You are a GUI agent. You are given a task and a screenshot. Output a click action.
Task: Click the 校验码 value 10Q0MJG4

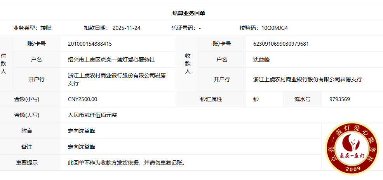pyautogui.click(x=274, y=28)
